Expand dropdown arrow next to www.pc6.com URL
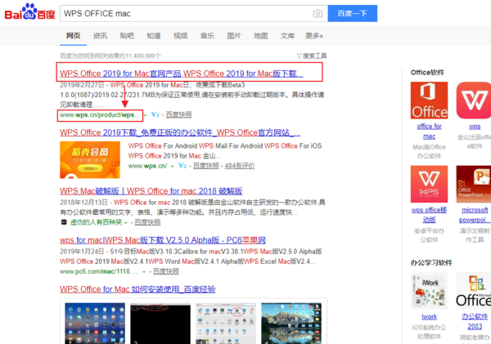This screenshot has height=344, width=491. tap(144, 272)
